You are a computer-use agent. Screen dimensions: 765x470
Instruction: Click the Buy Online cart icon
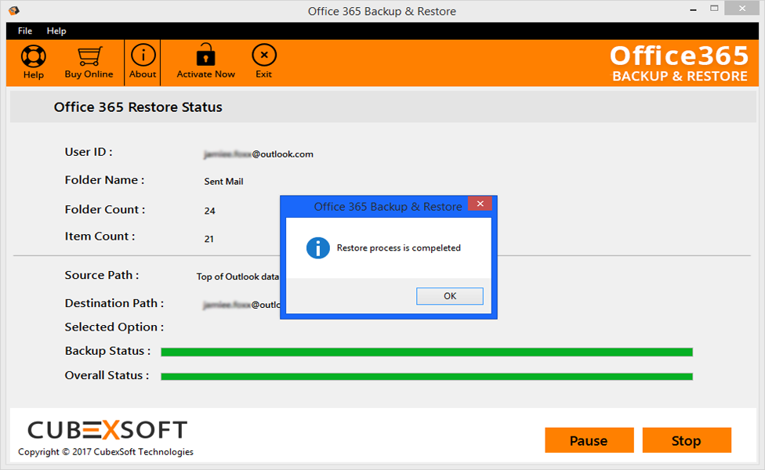[x=90, y=56]
